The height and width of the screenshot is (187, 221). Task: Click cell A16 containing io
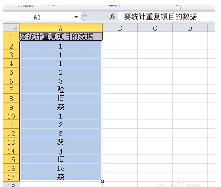coord(61,168)
